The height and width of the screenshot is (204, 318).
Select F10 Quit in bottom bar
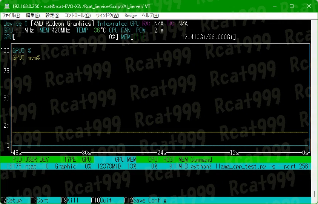[x=101, y=200]
